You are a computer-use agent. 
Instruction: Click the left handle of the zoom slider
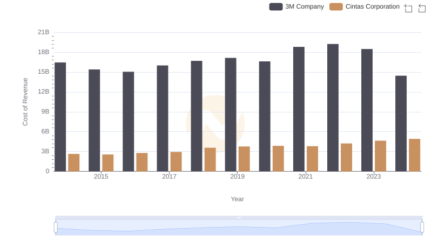pyautogui.click(x=56, y=227)
